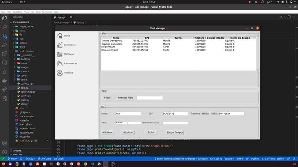
Task: Open the Source Control view
Action: click(x=4, y=36)
